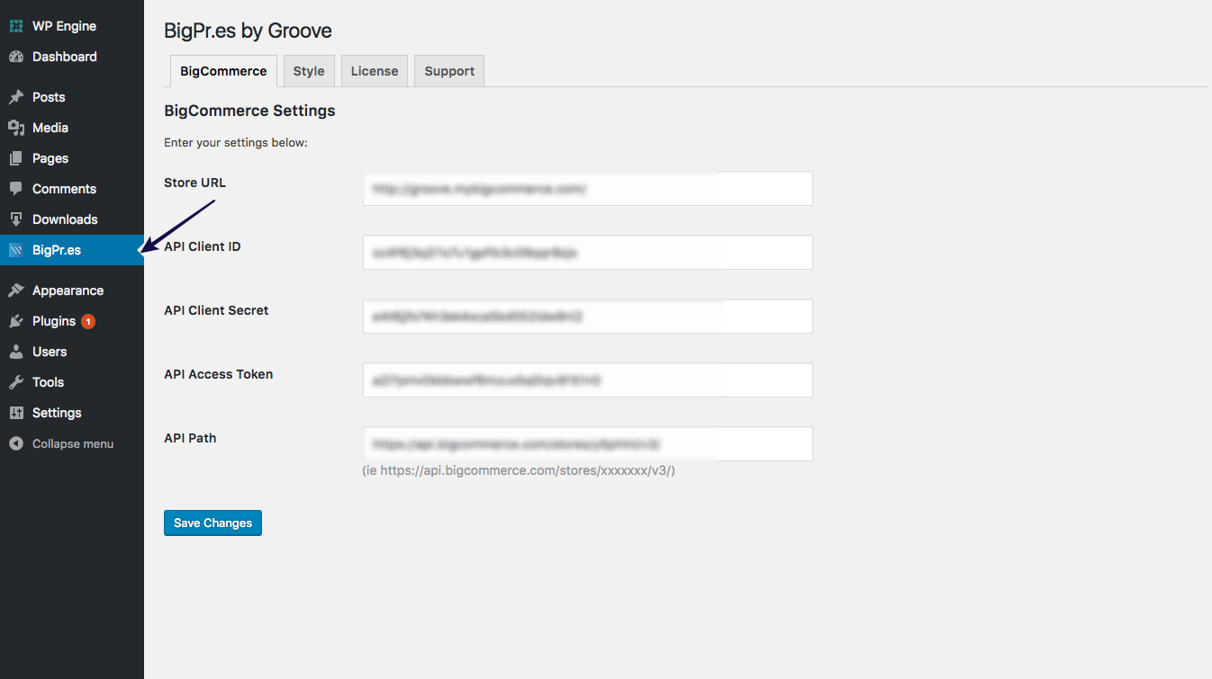
Task: Click the Store URL label
Action: click(195, 183)
